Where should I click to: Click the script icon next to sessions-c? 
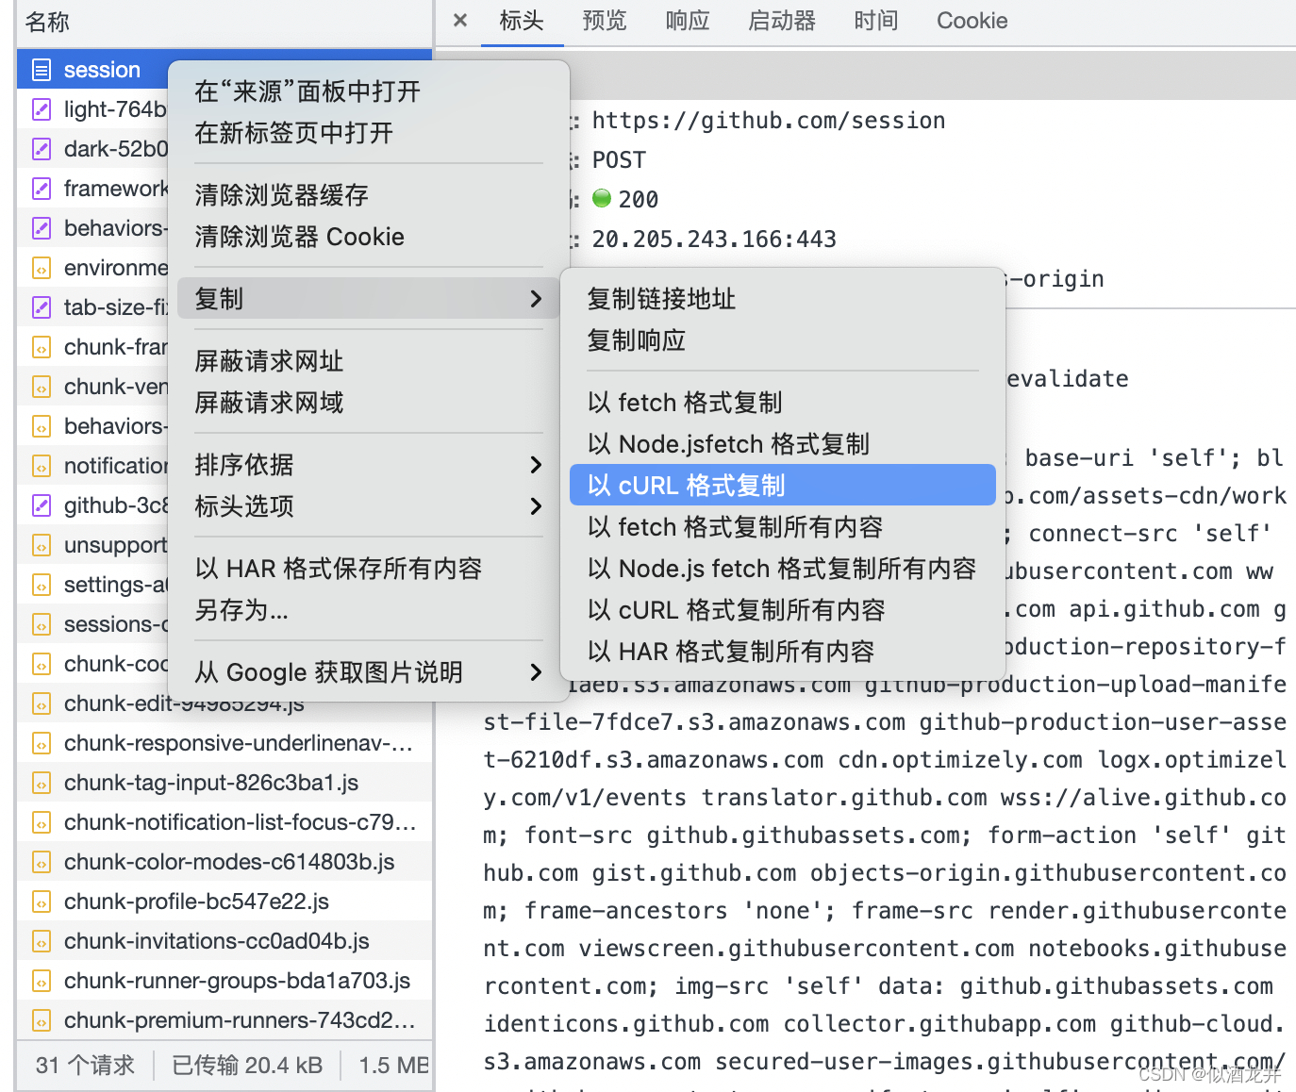click(x=42, y=624)
